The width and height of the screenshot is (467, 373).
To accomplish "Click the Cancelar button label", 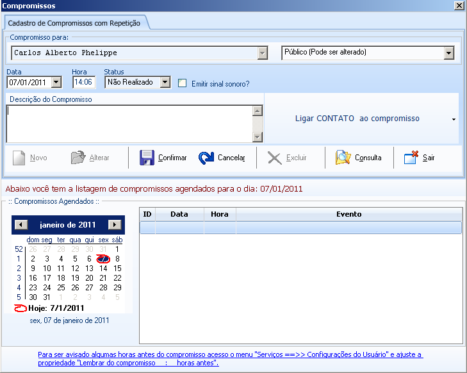I will click(231, 158).
